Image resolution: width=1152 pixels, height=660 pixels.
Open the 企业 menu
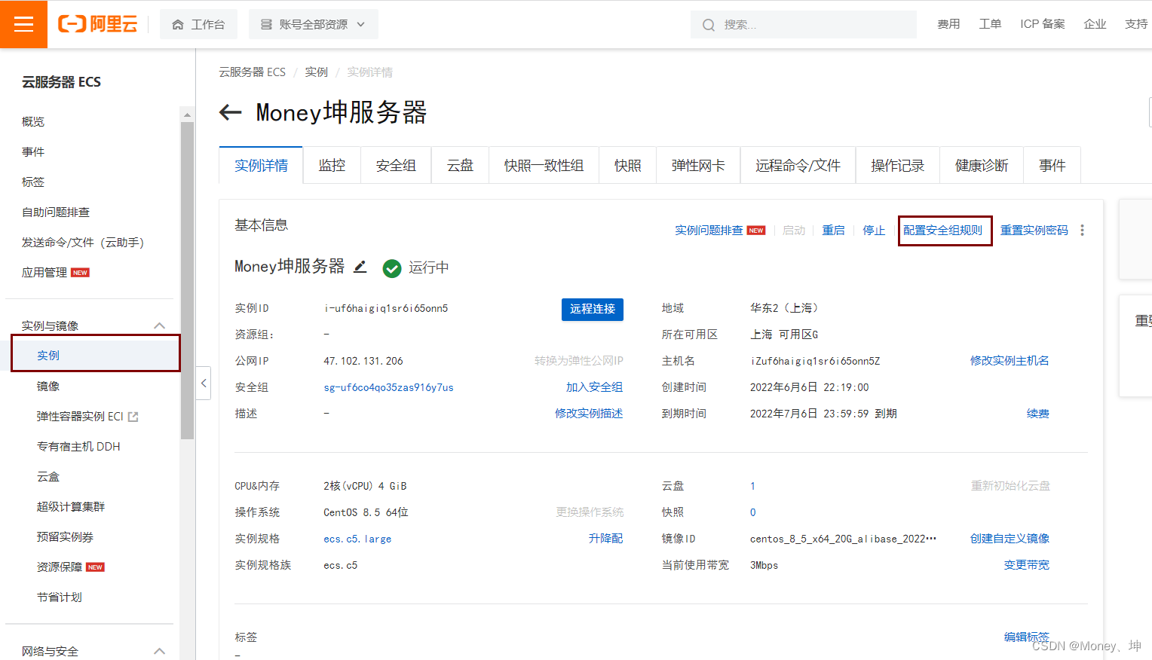1095,24
